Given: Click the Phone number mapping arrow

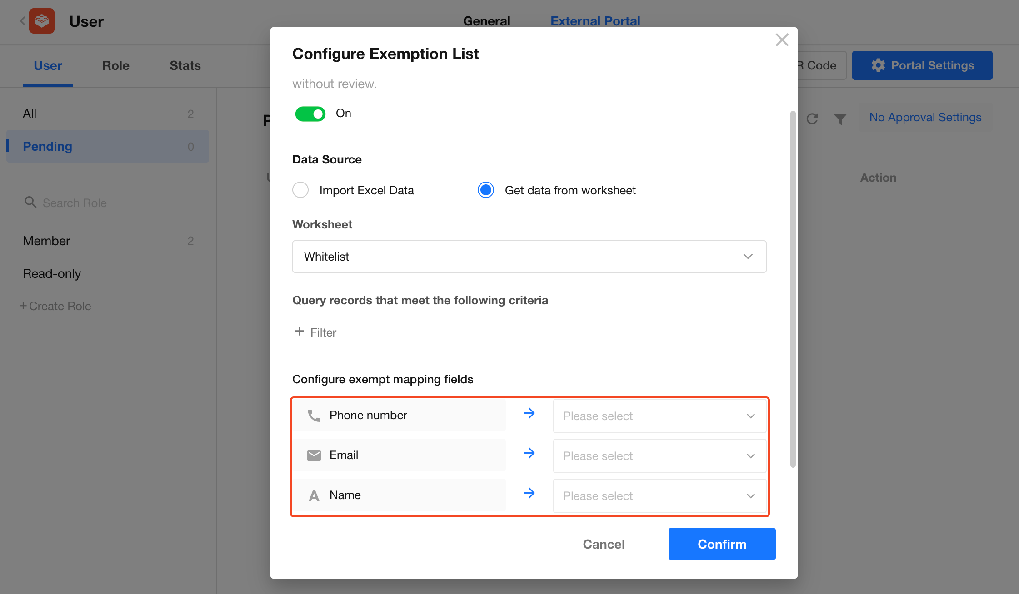Looking at the screenshot, I should point(529,413).
